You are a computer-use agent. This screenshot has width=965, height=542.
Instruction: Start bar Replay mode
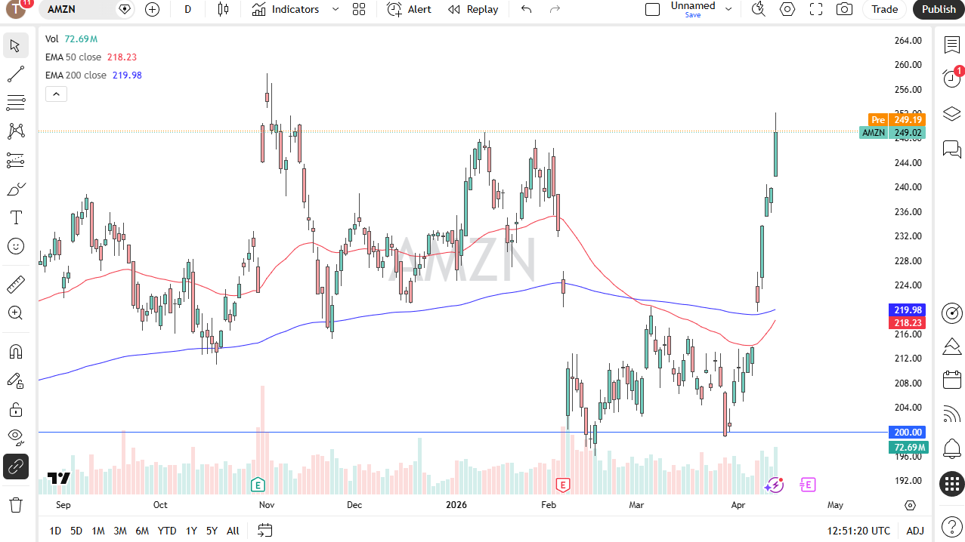click(x=473, y=9)
